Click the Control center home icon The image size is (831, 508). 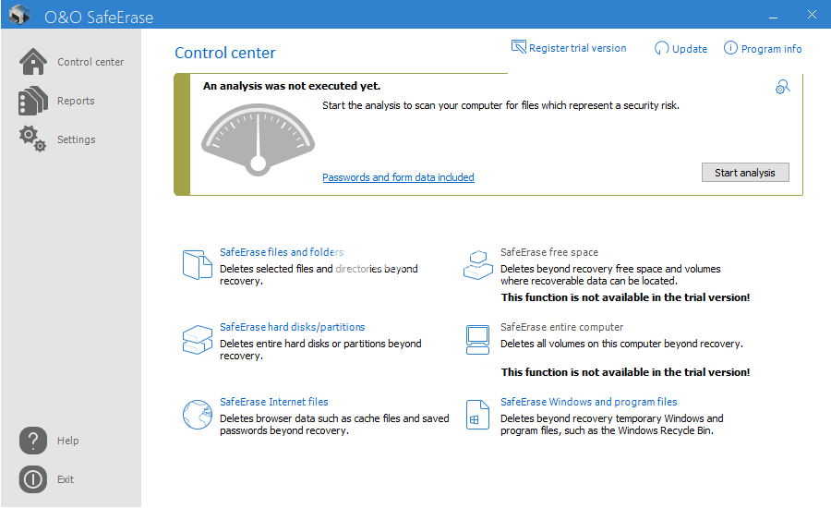tap(33, 62)
